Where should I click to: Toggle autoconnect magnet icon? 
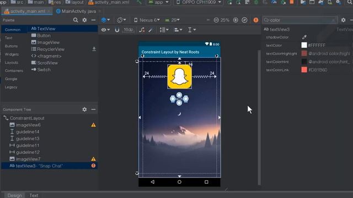pos(117,30)
